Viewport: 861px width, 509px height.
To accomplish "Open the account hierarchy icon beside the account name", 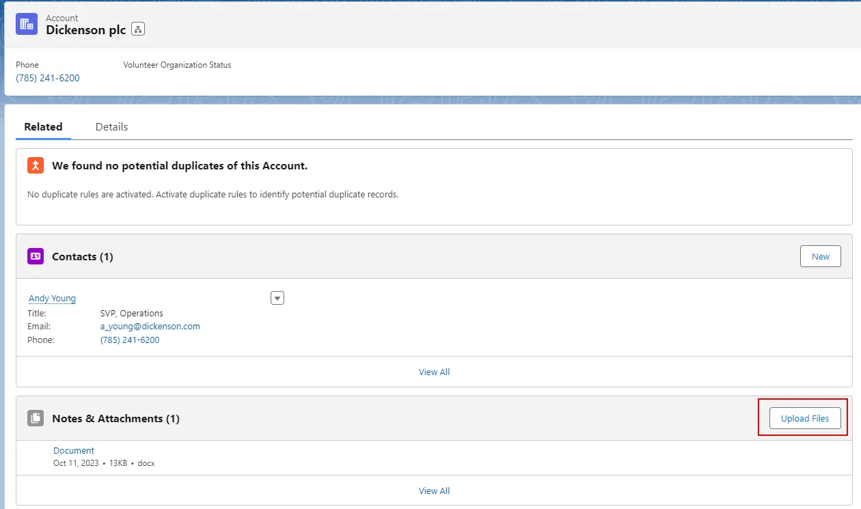I will point(137,30).
